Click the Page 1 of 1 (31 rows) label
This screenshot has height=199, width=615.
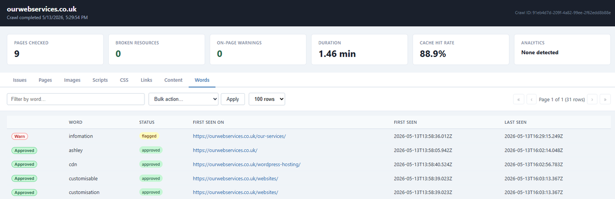(x=562, y=99)
